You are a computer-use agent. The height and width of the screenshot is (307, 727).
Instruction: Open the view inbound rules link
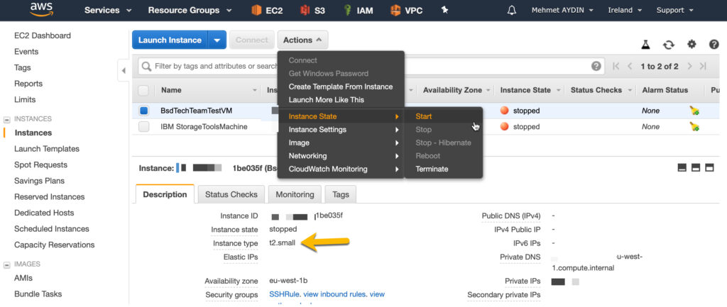pyautogui.click(x=334, y=294)
